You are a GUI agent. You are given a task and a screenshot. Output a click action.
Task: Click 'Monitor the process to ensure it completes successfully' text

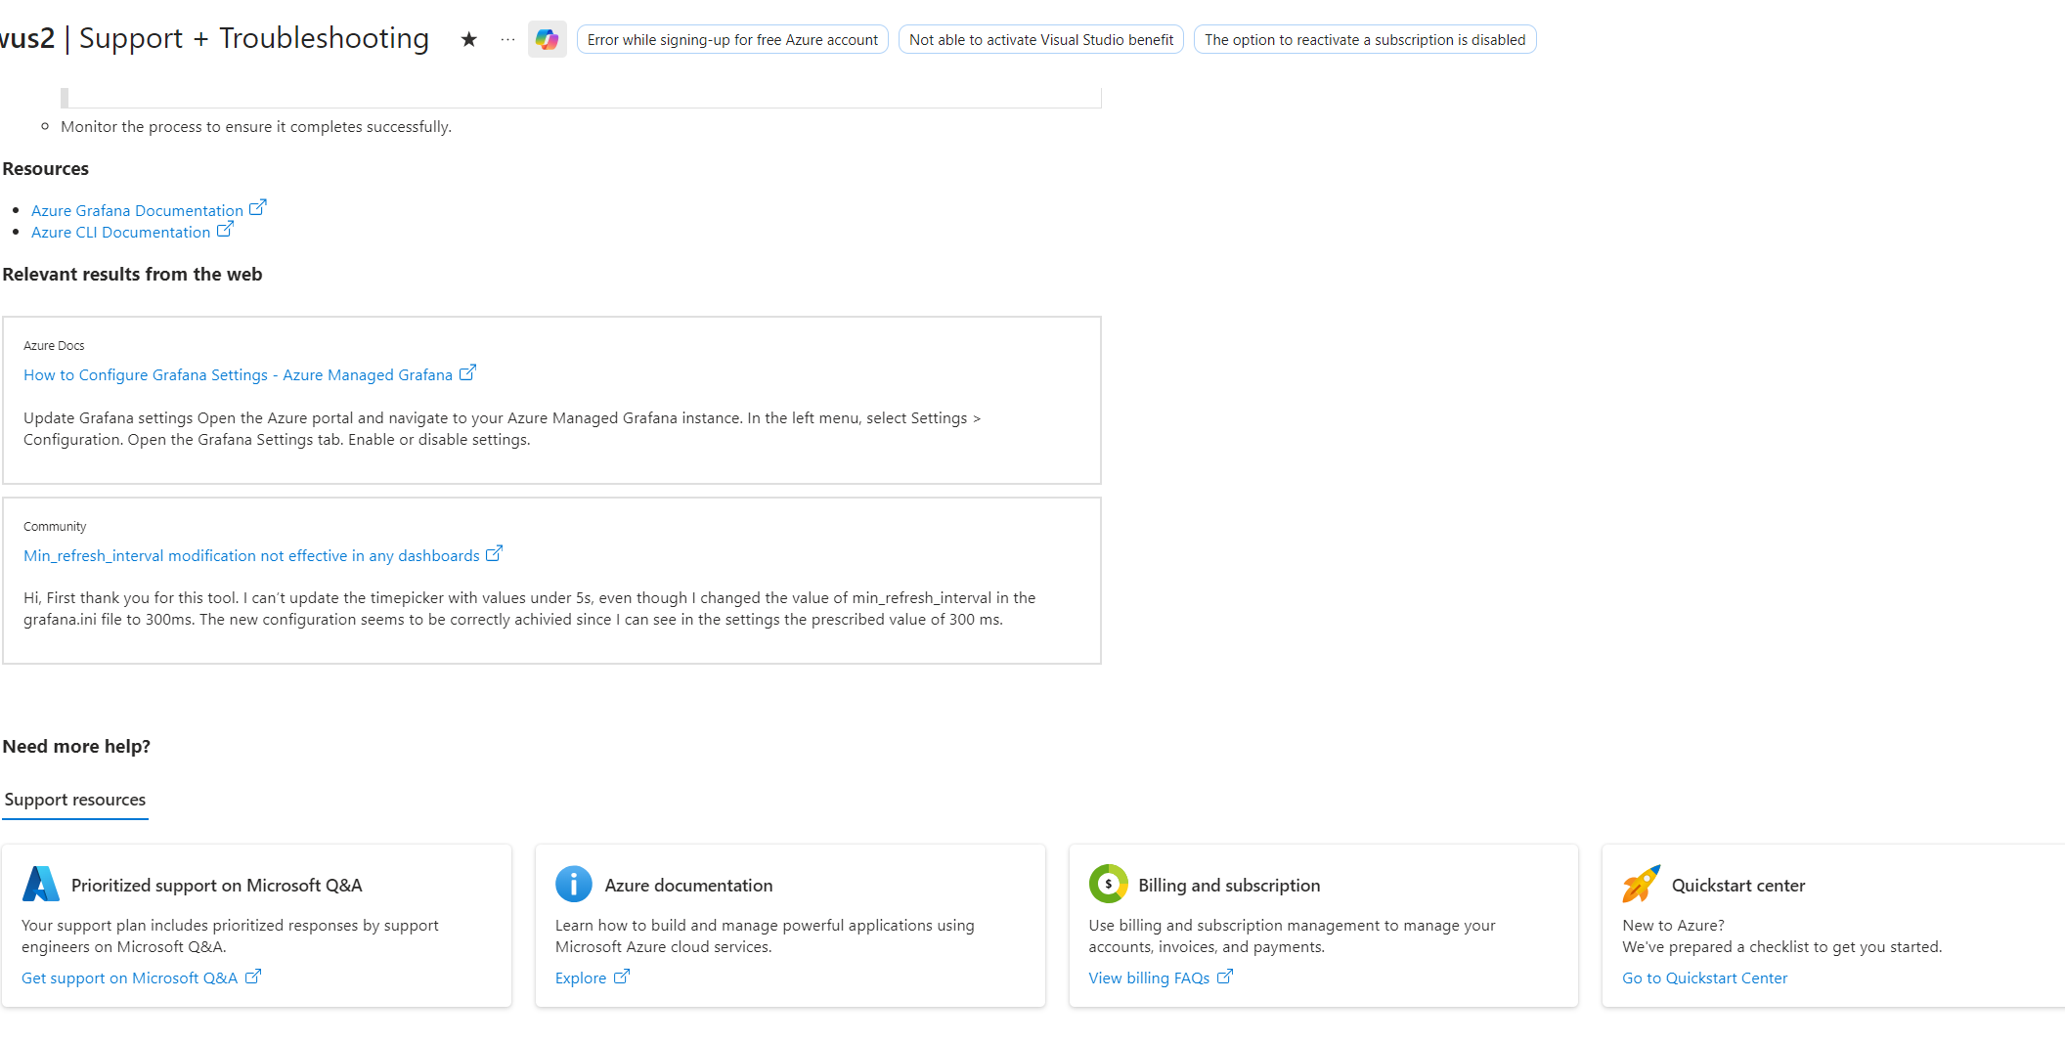click(256, 126)
